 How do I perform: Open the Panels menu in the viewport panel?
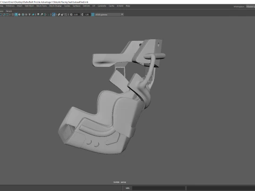tap(9, 11)
